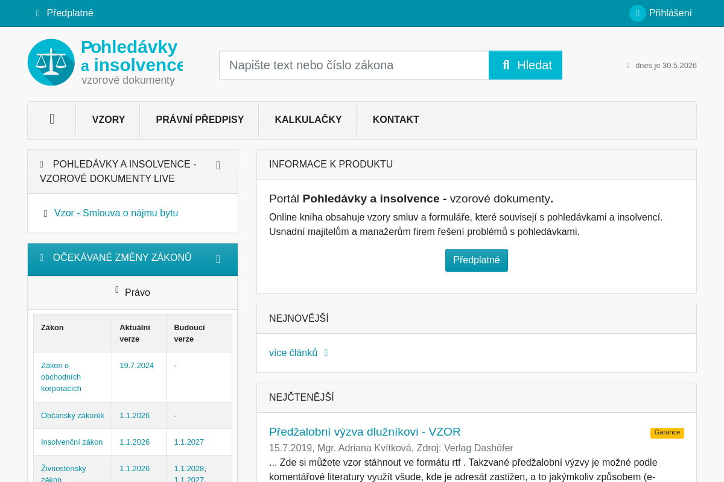Click the search text input field
724x482 pixels.
coord(354,65)
